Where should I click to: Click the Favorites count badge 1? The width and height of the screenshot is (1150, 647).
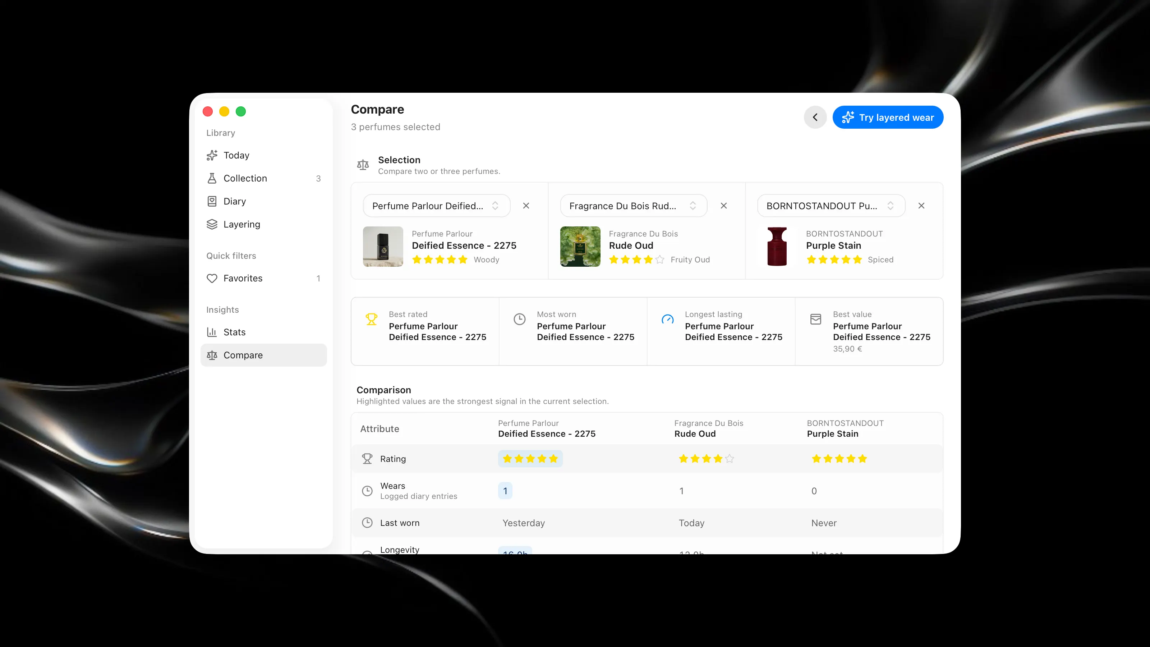coord(318,278)
